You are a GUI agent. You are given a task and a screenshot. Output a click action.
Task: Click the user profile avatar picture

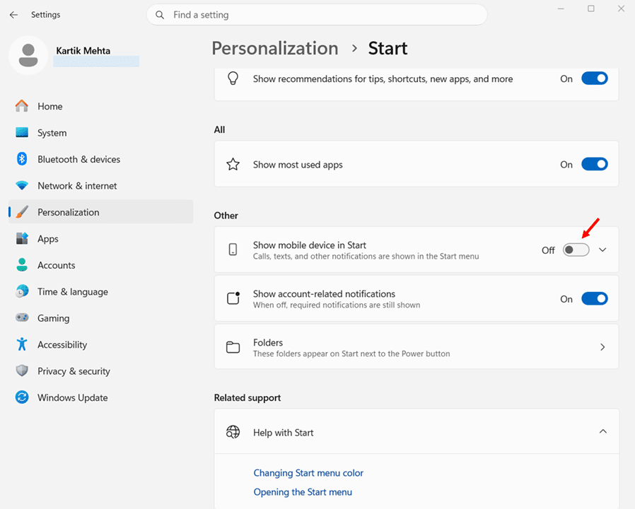(28, 54)
